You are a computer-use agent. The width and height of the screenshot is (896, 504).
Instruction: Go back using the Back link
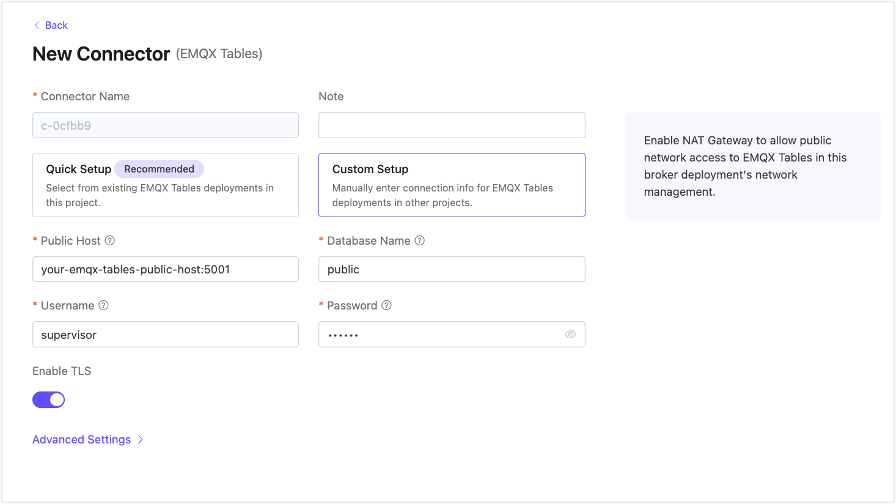point(50,25)
